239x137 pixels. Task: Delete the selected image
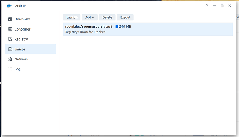click(107, 17)
